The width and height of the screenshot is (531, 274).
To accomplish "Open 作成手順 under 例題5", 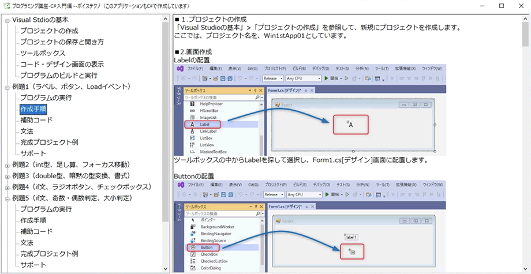I will 33,220.
